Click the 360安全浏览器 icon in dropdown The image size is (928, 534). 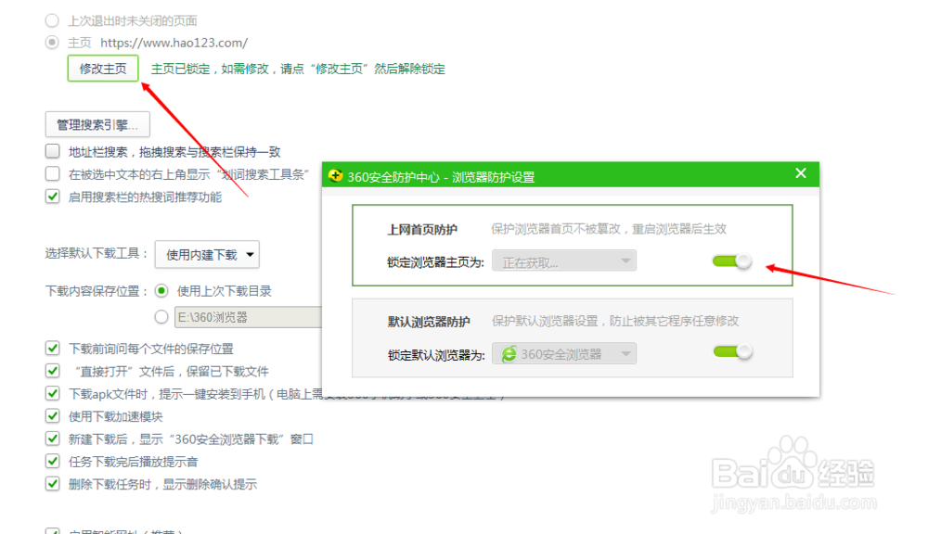[509, 353]
